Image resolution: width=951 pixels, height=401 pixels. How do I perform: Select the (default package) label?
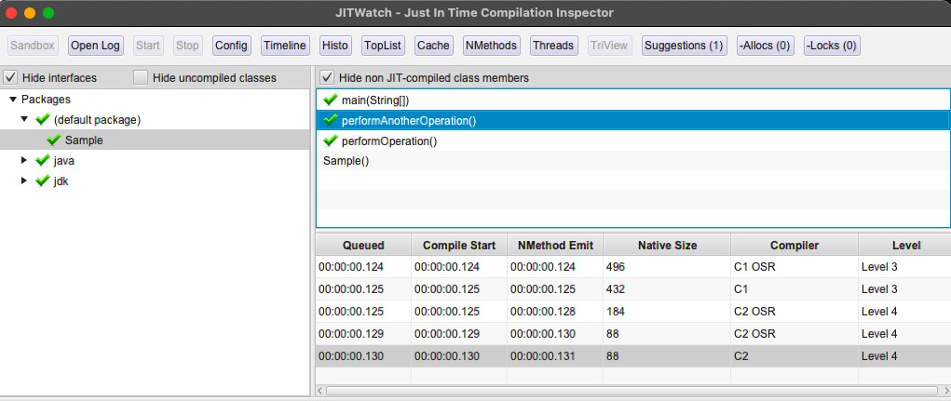tap(97, 120)
